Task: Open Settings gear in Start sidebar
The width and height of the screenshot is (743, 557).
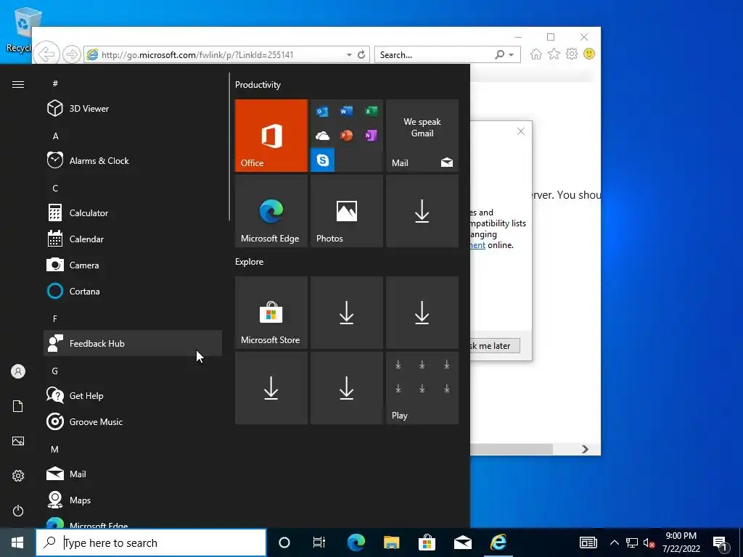Action: tap(18, 476)
